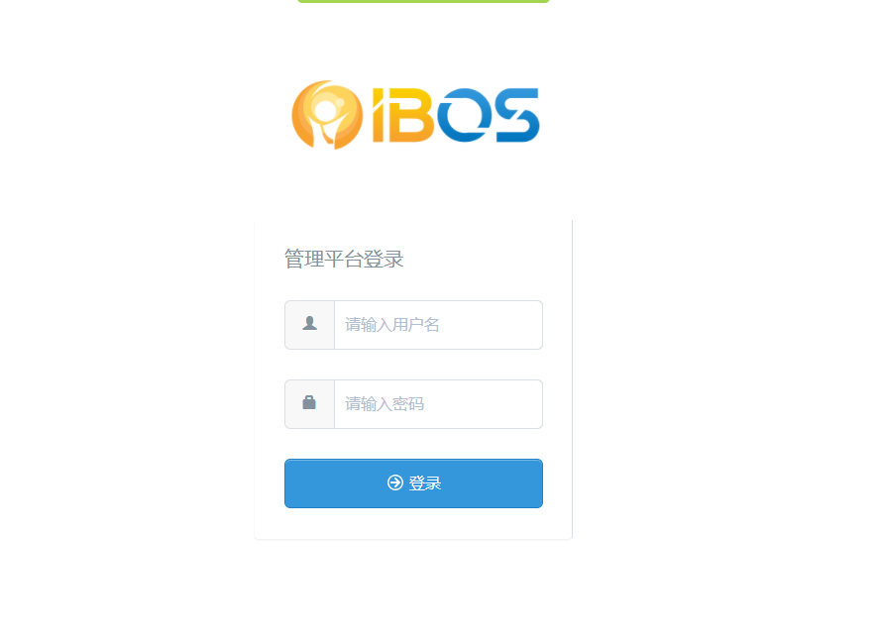Click the 请输入用户名 placeholder text
The width and height of the screenshot is (879, 641).
(391, 324)
